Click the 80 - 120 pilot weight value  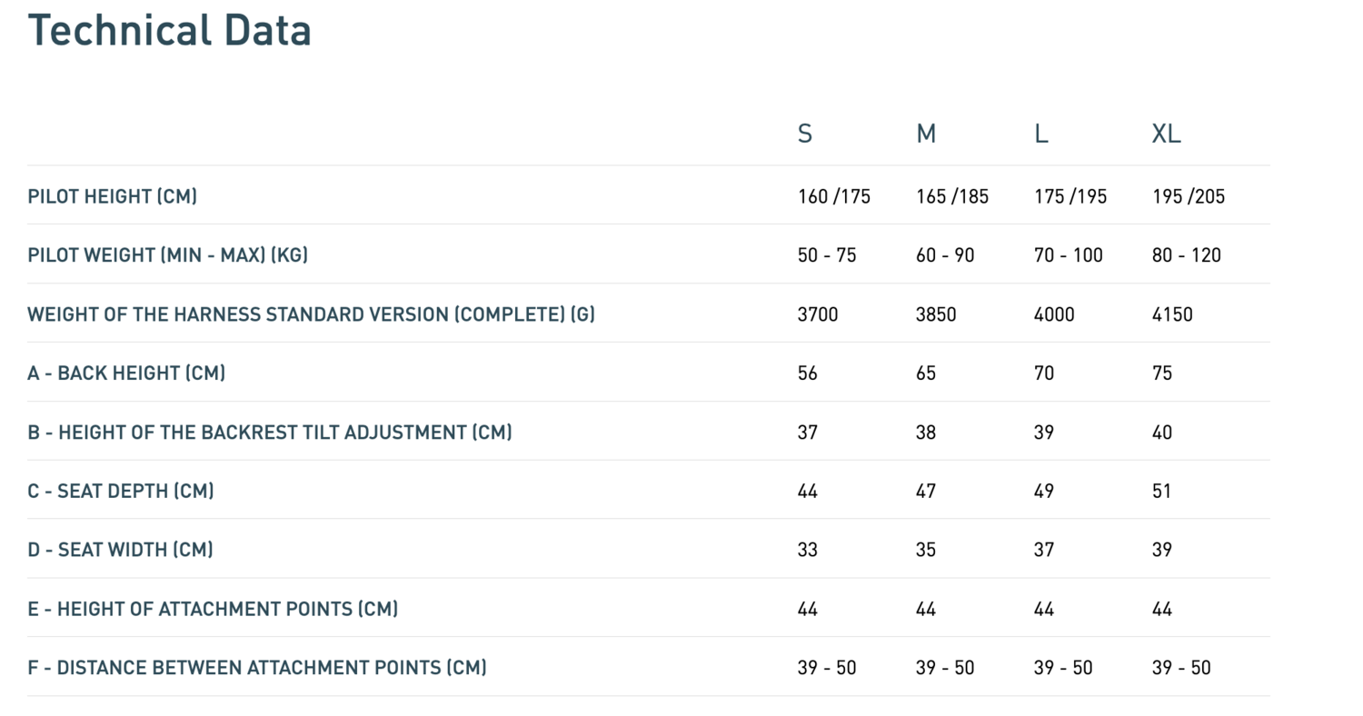(1187, 255)
